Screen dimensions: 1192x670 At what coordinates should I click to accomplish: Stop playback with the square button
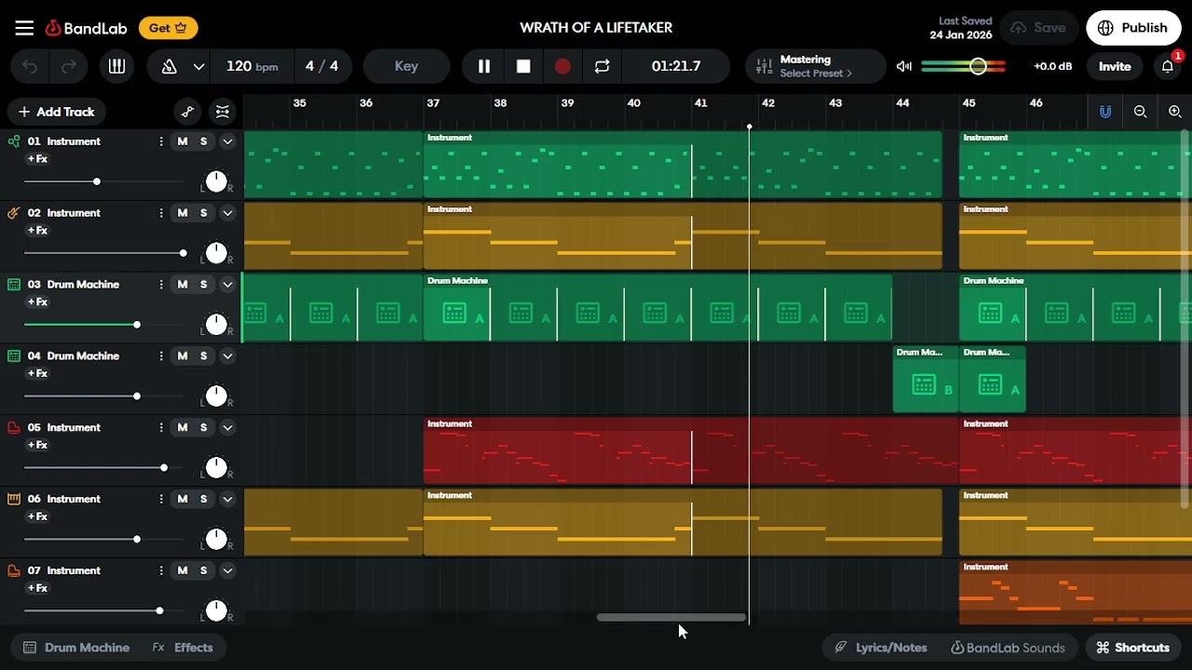[523, 66]
